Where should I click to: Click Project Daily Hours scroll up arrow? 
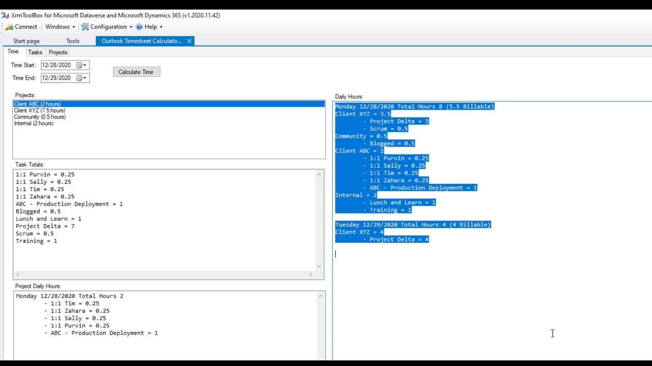tap(320, 296)
